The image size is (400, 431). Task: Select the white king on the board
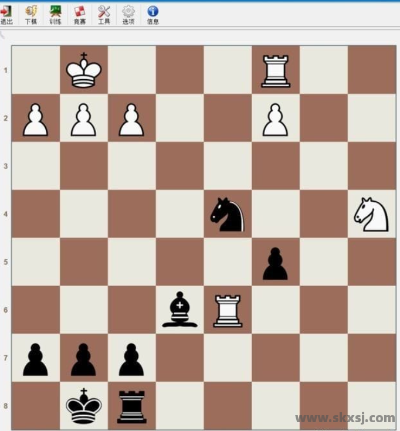click(x=84, y=70)
